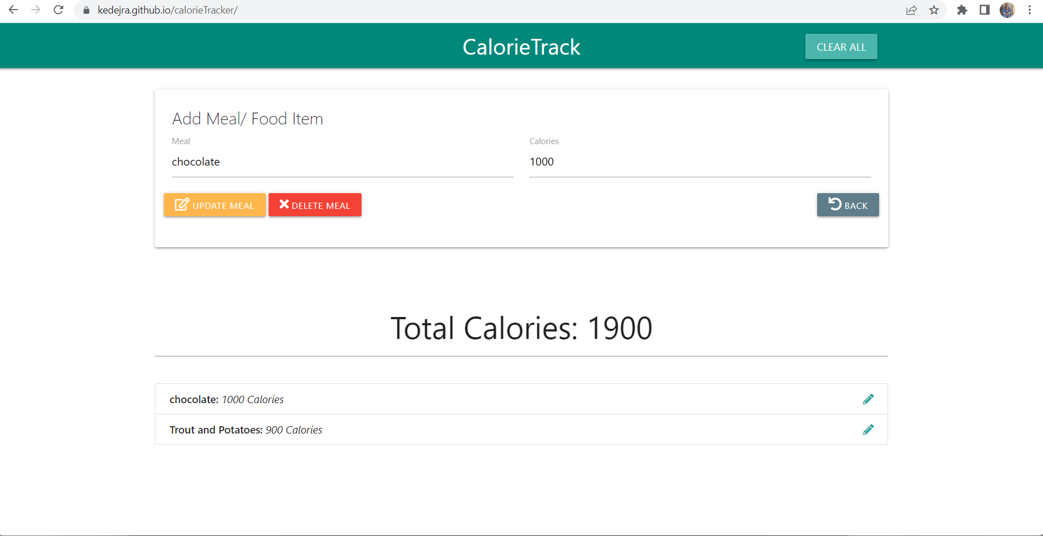The image size is (1043, 536).
Task: Click the X icon on DELETE MEAL button
Action: coord(284,204)
